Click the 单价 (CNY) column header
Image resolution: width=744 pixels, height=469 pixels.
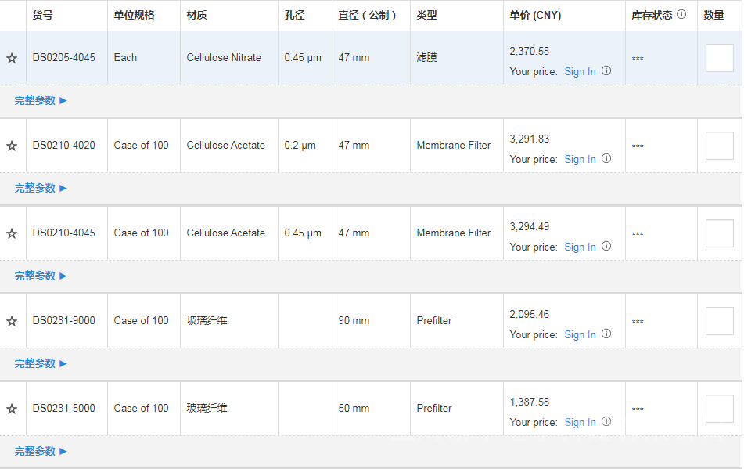tap(535, 16)
